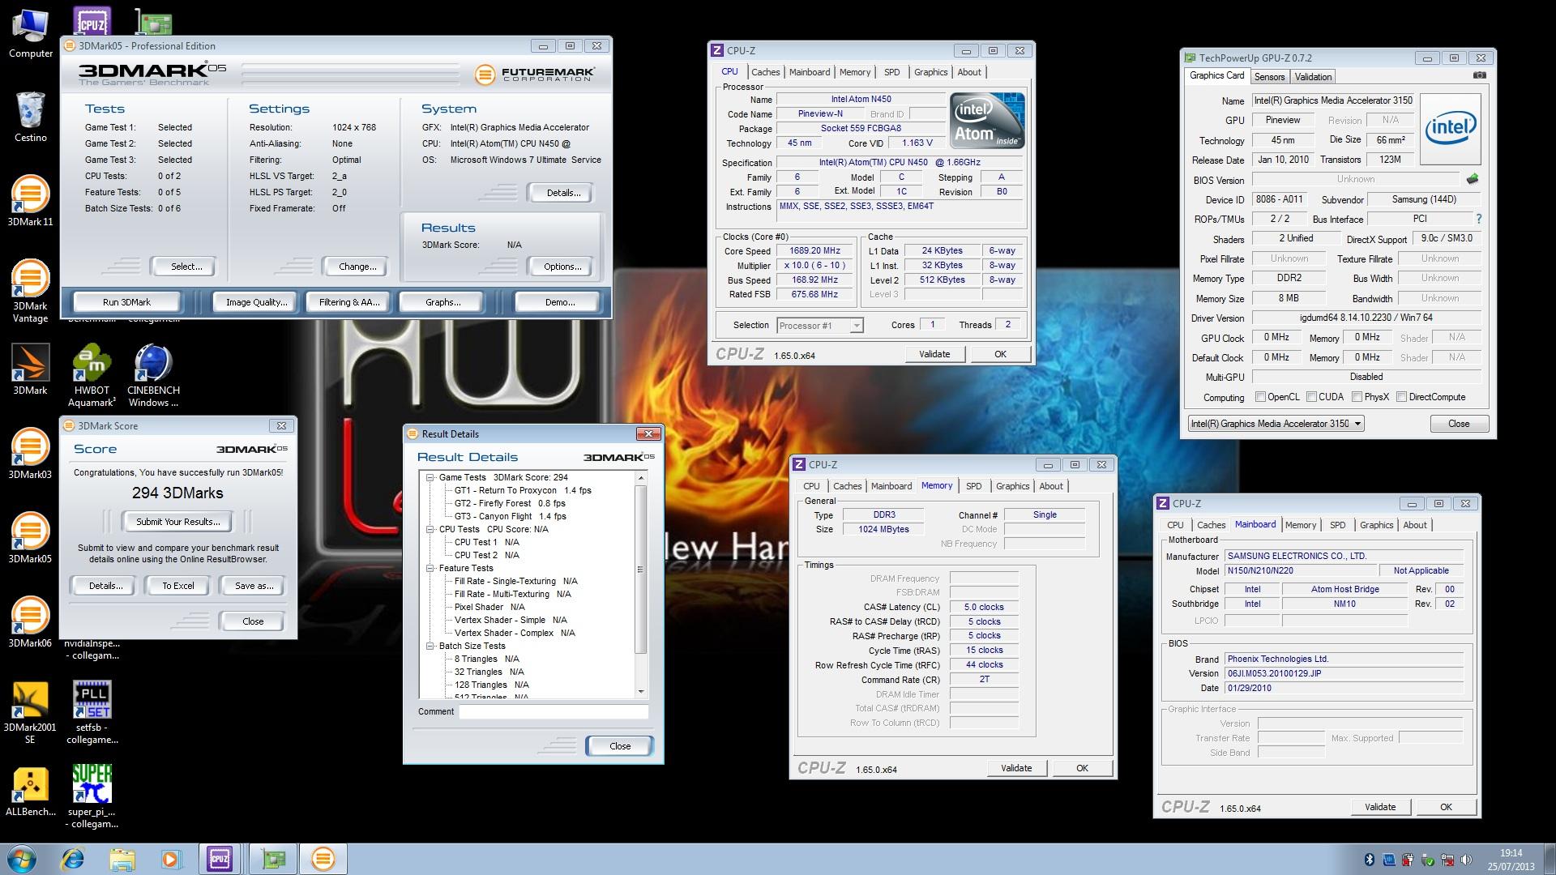Open the 3DMark2001 SE shortcut
The image size is (1556, 875).
30,712
